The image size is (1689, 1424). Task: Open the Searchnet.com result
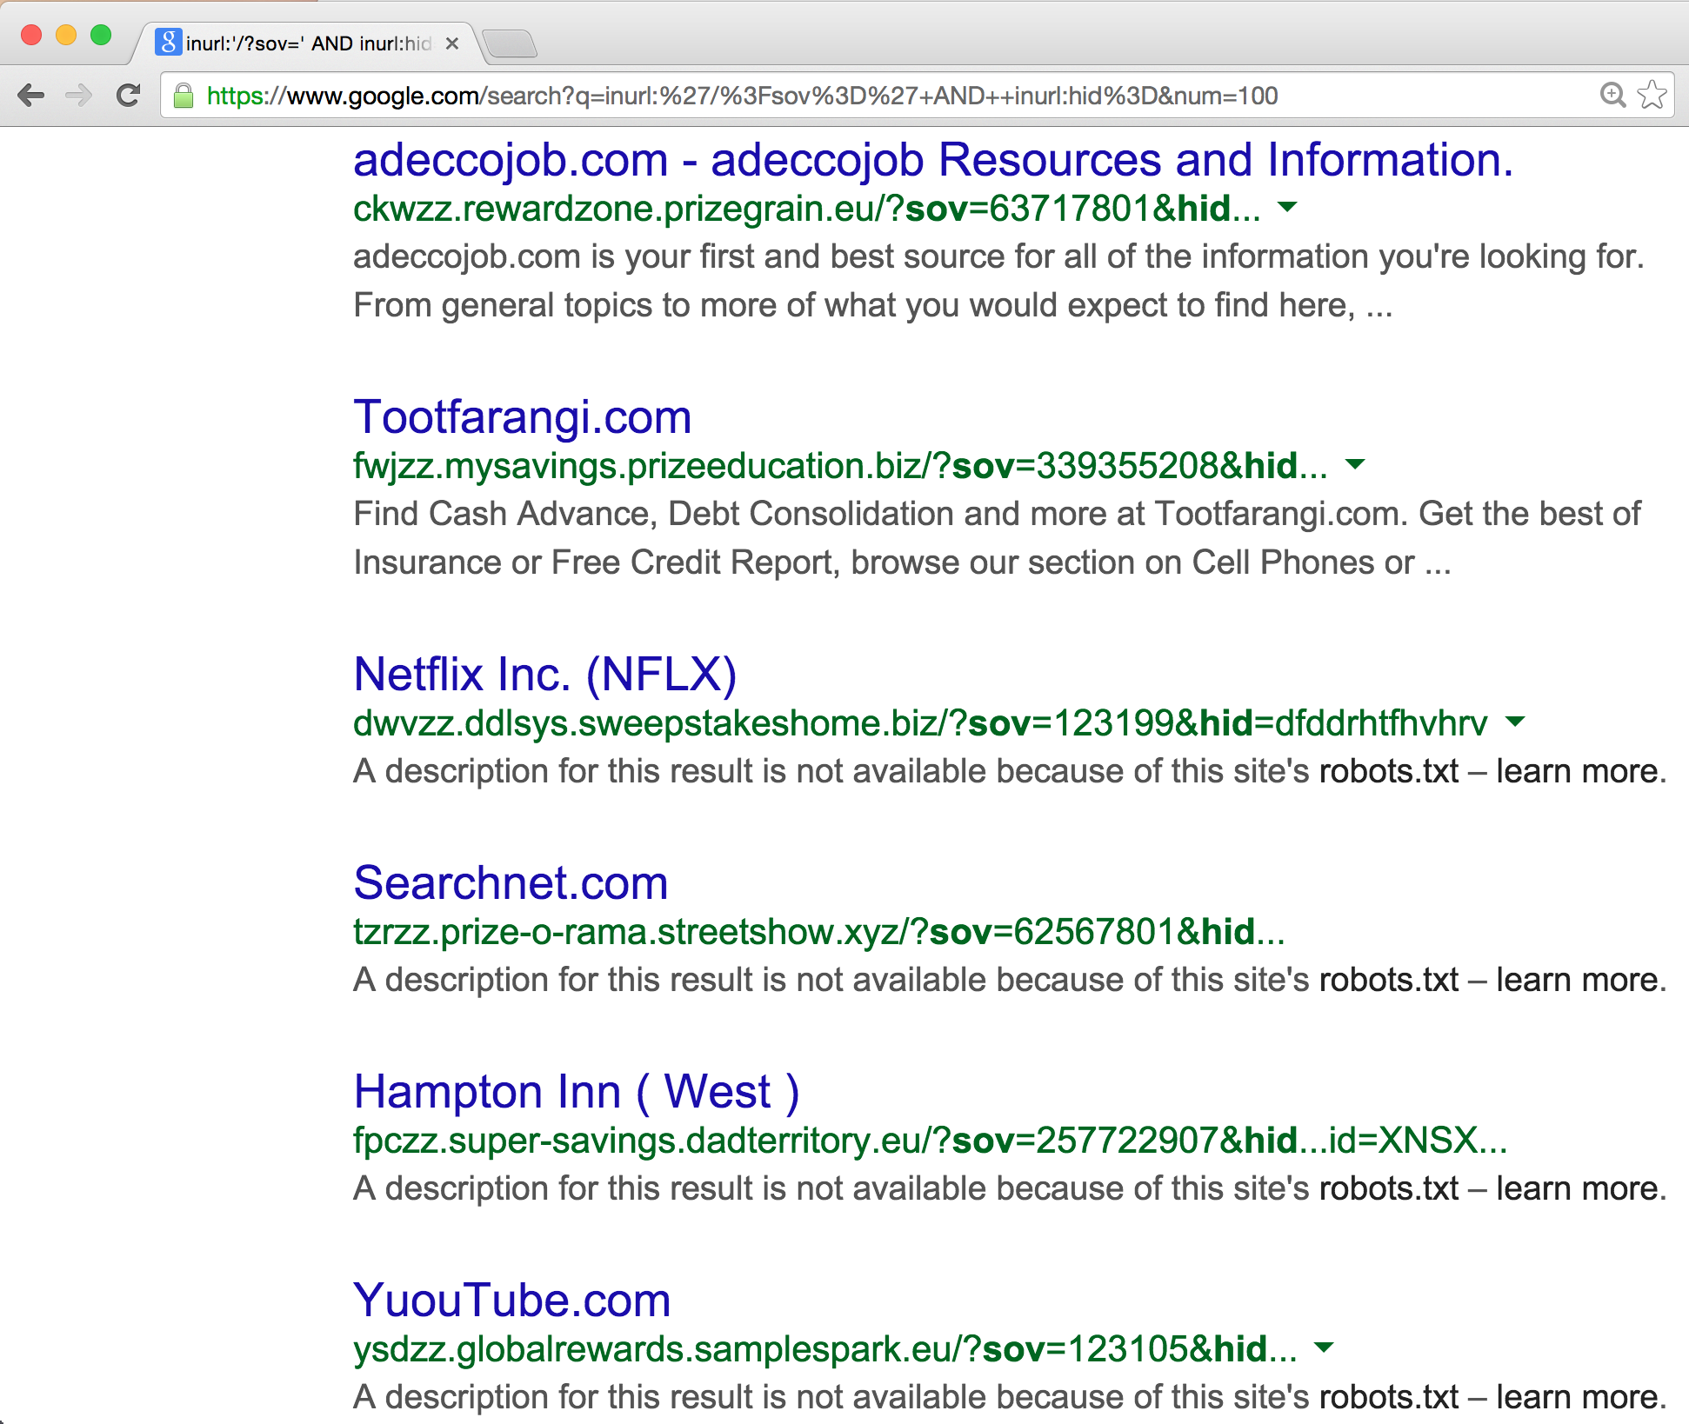click(511, 883)
